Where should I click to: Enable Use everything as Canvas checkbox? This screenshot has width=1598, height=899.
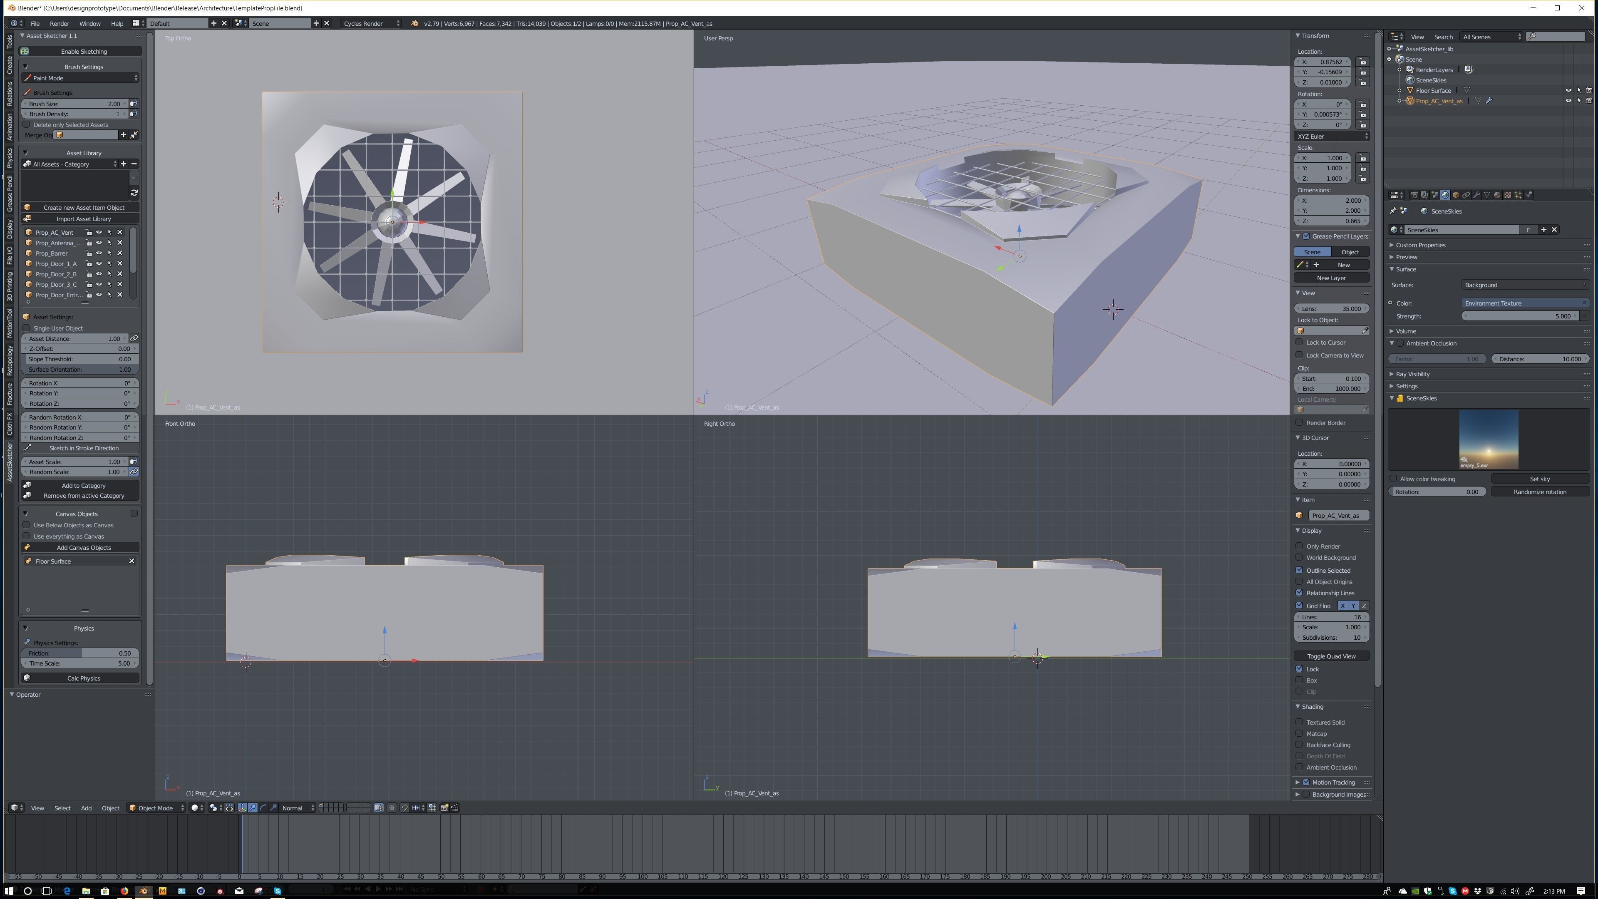pyautogui.click(x=26, y=536)
